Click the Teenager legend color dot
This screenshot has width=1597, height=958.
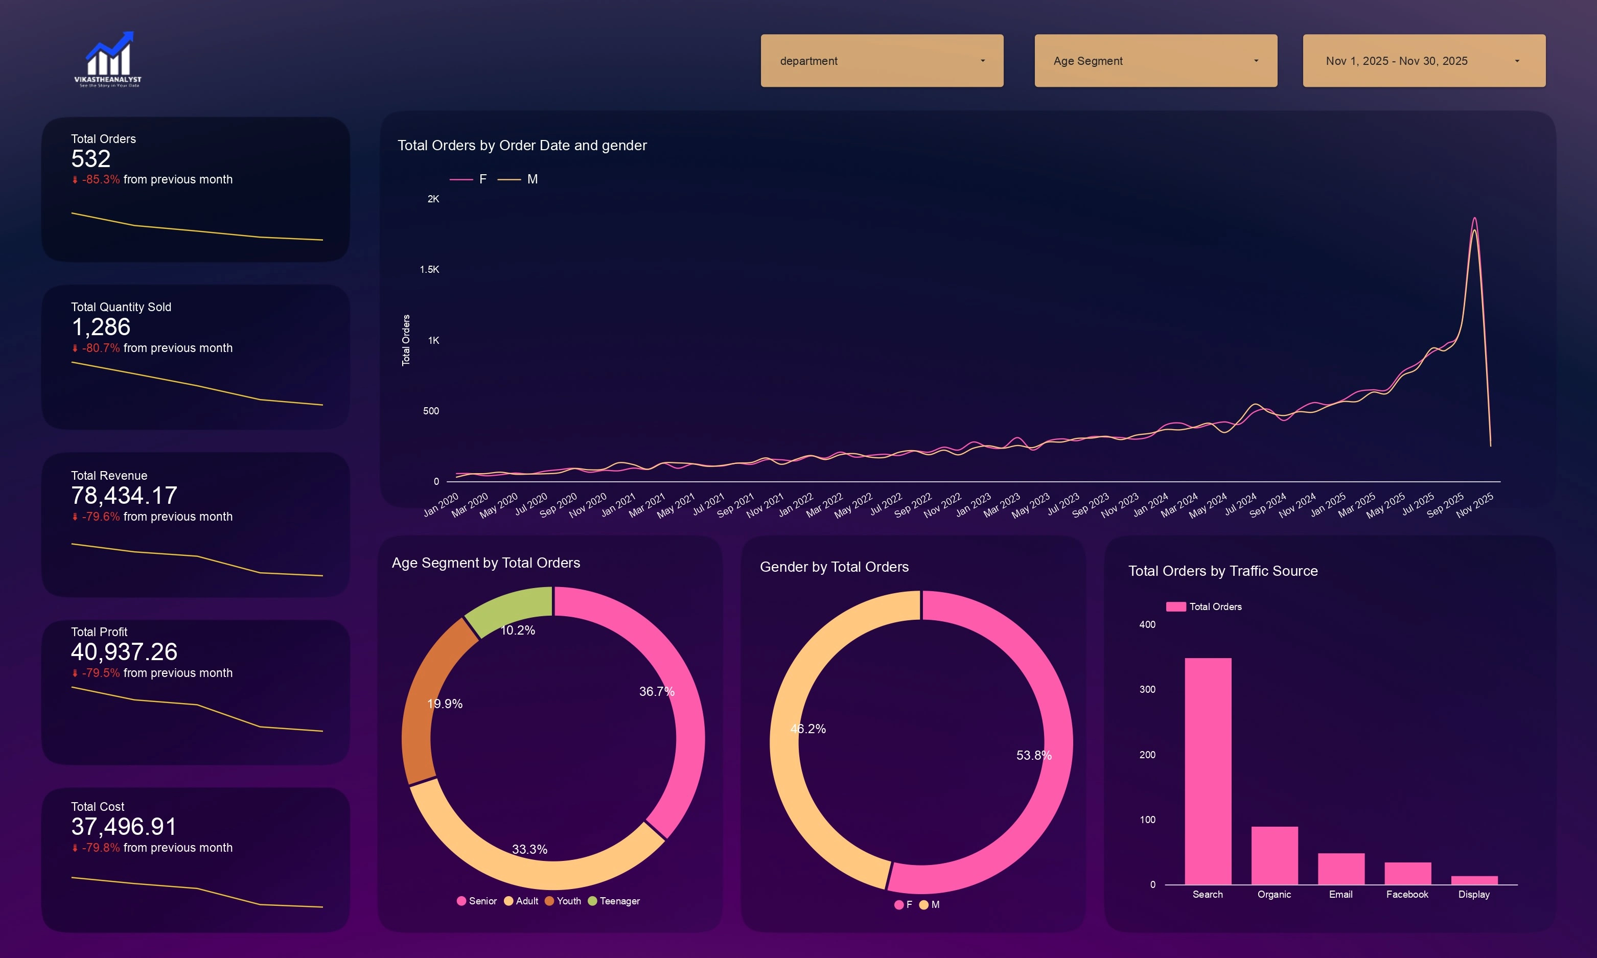593,901
